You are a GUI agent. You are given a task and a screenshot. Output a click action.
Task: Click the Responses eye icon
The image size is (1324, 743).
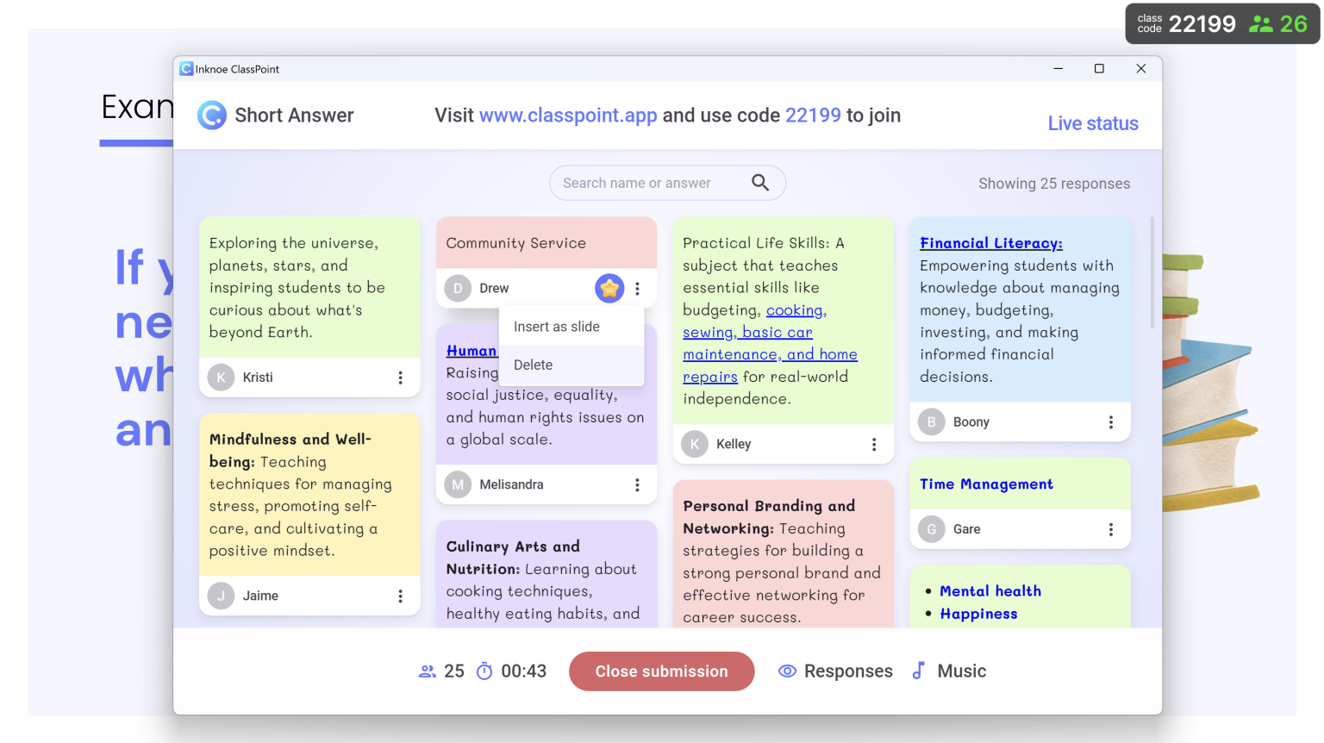(787, 671)
